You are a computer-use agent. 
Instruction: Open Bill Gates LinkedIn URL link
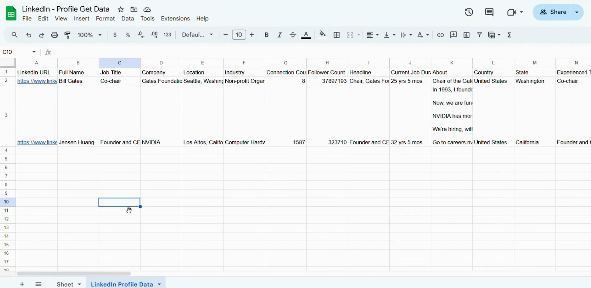pyautogui.click(x=37, y=81)
